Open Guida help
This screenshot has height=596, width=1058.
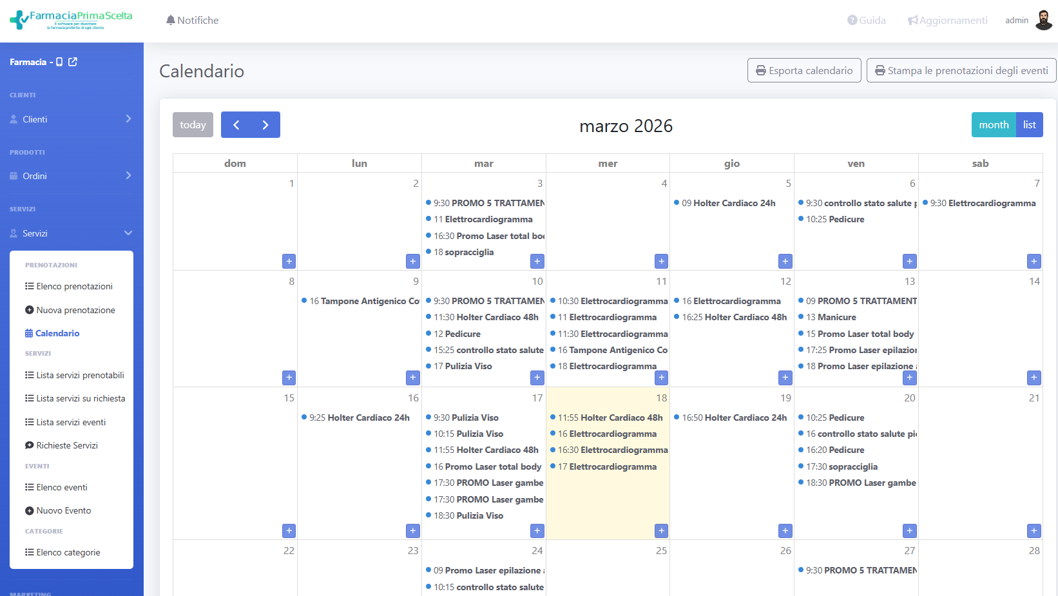point(866,20)
